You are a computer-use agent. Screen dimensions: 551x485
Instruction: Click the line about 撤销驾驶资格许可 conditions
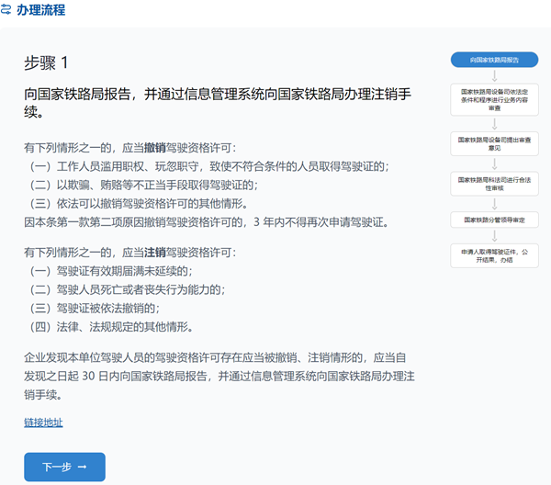129,148
